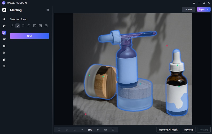Click the undo arrow
212x134 pixels.
(67, 130)
